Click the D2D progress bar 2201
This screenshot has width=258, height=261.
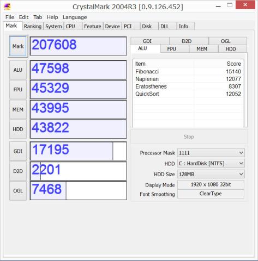(78, 171)
